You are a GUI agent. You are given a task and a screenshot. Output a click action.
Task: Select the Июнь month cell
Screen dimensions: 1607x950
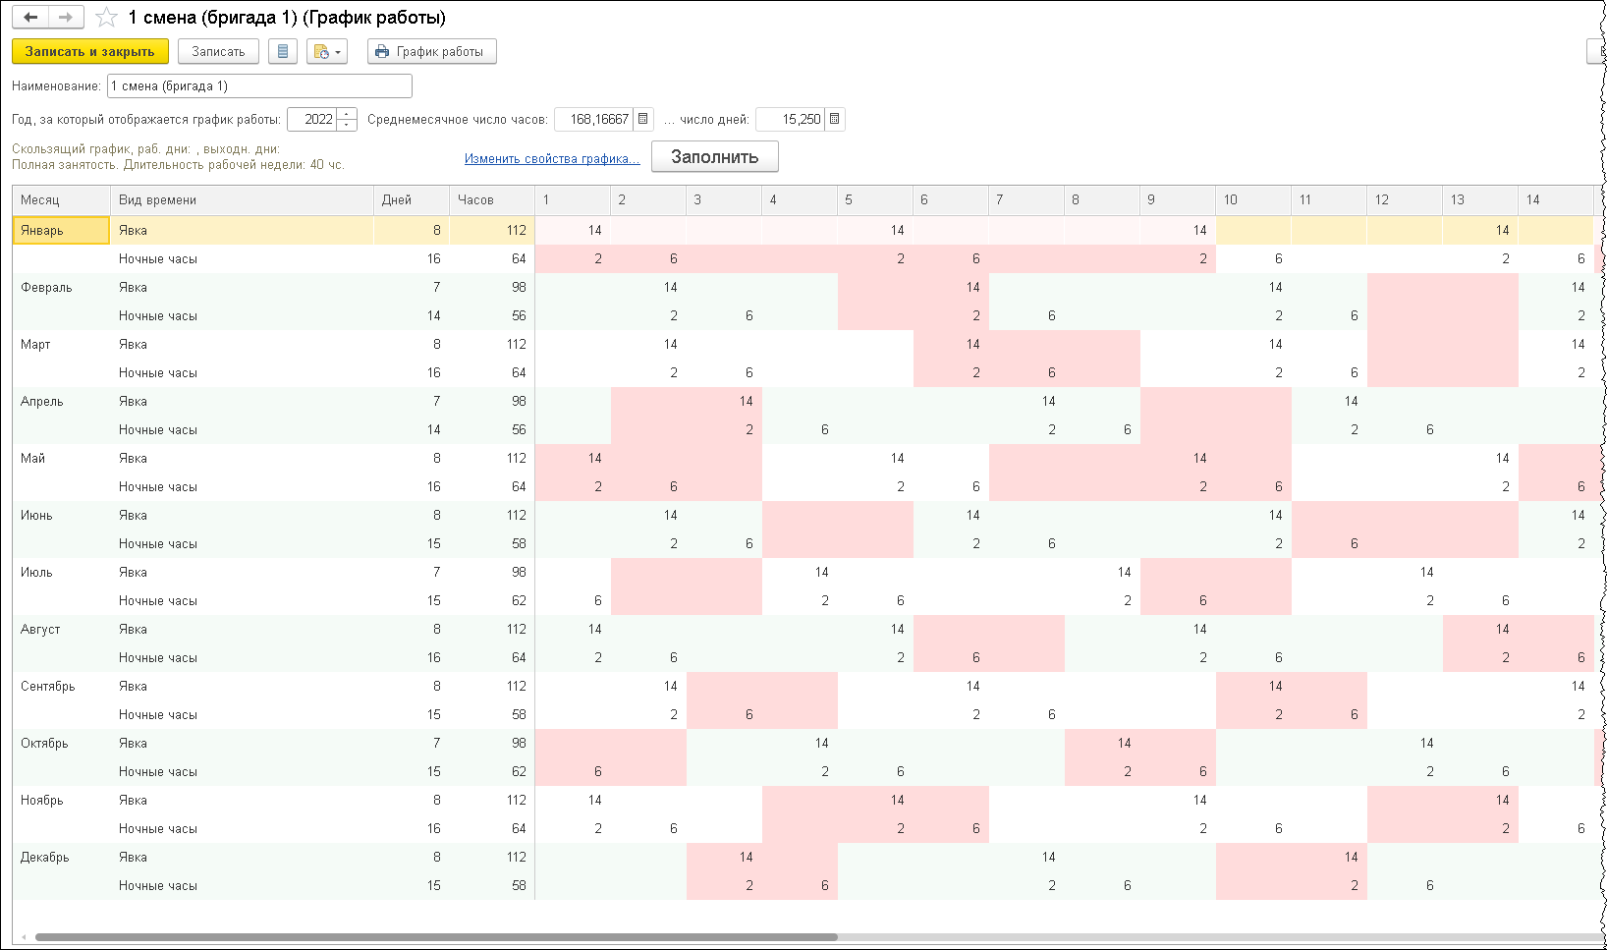coord(61,515)
